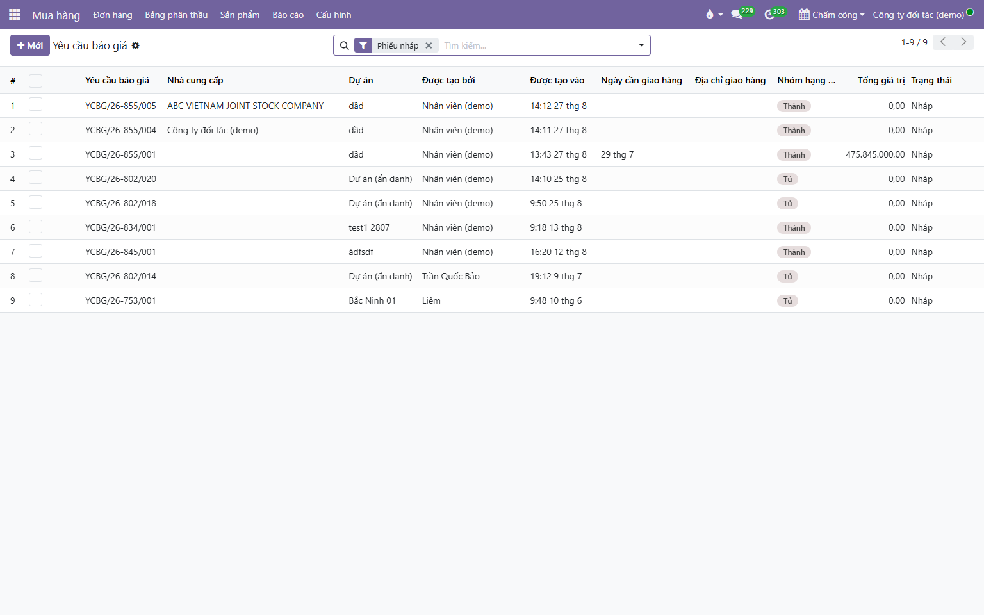Expand the search options dropdown arrow
Viewport: 984px width, 615px height.
(641, 45)
